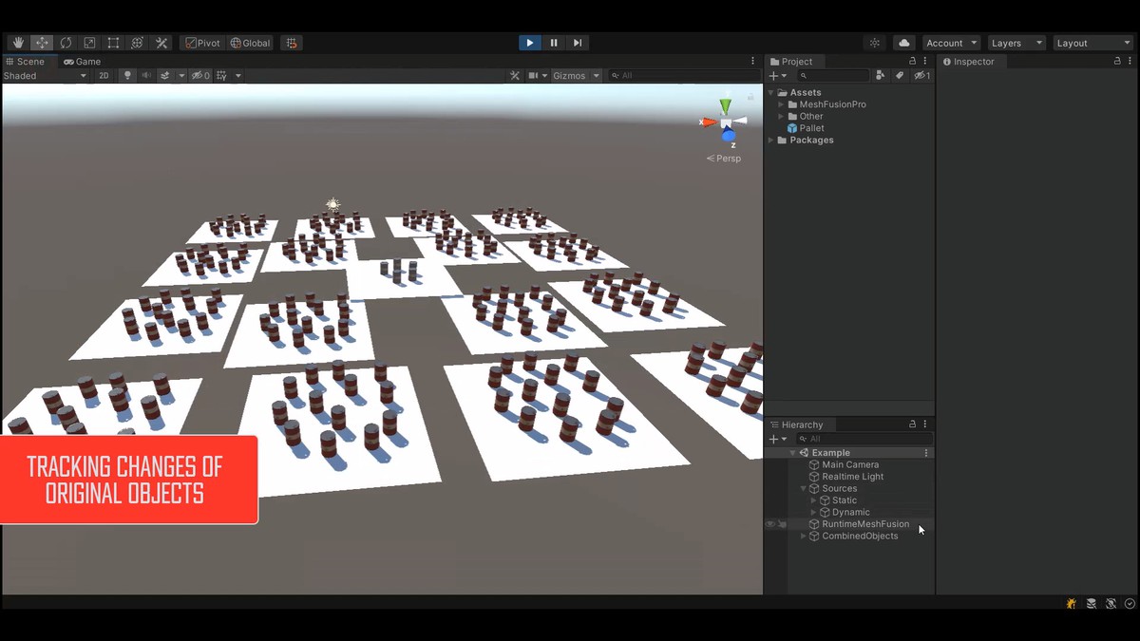Lock the Project panel
The image size is (1140, 641).
pos(913,61)
